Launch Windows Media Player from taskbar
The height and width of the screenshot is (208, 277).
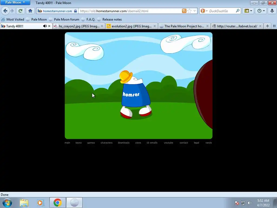tap(40, 203)
